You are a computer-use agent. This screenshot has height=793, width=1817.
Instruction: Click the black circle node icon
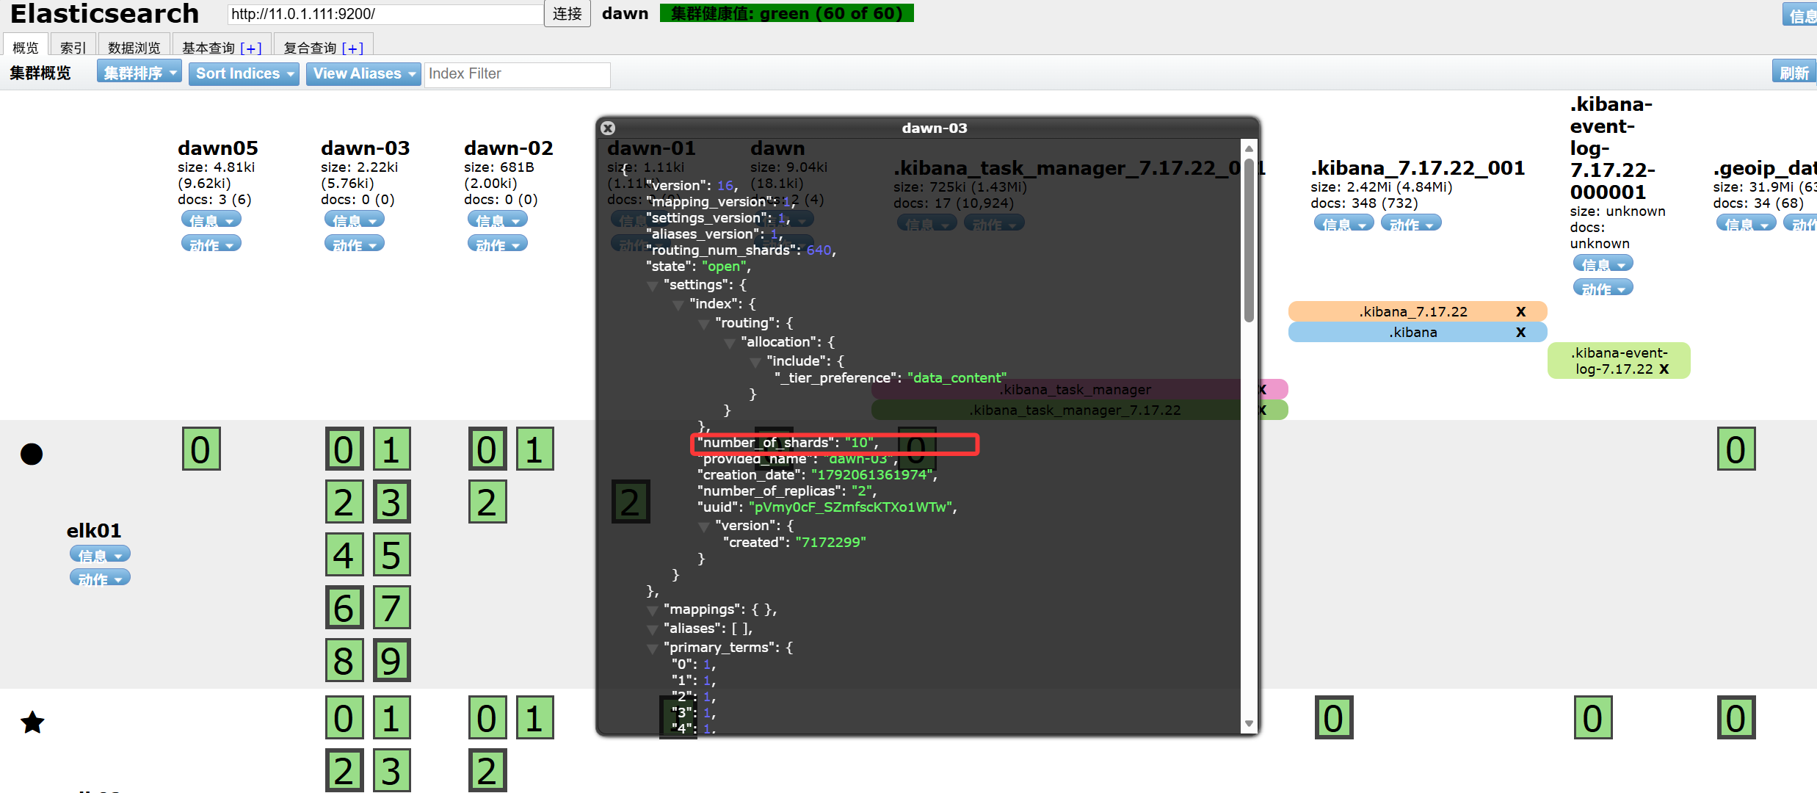32,454
